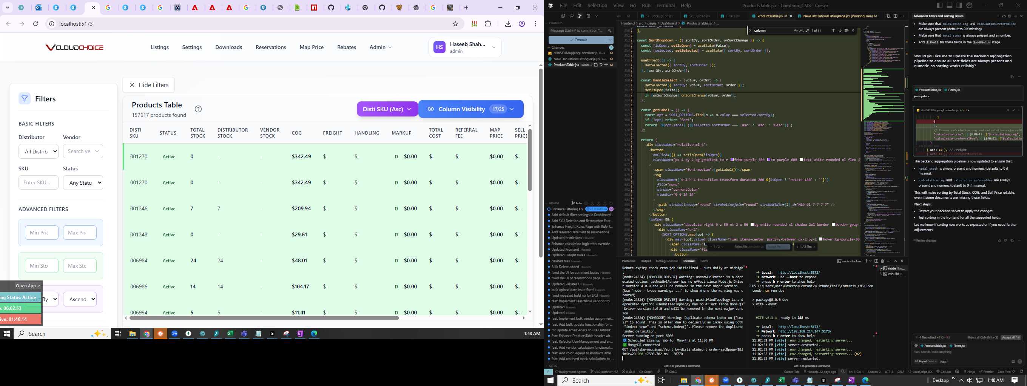
Task: Expand replace field in find widget
Action: [750, 30]
